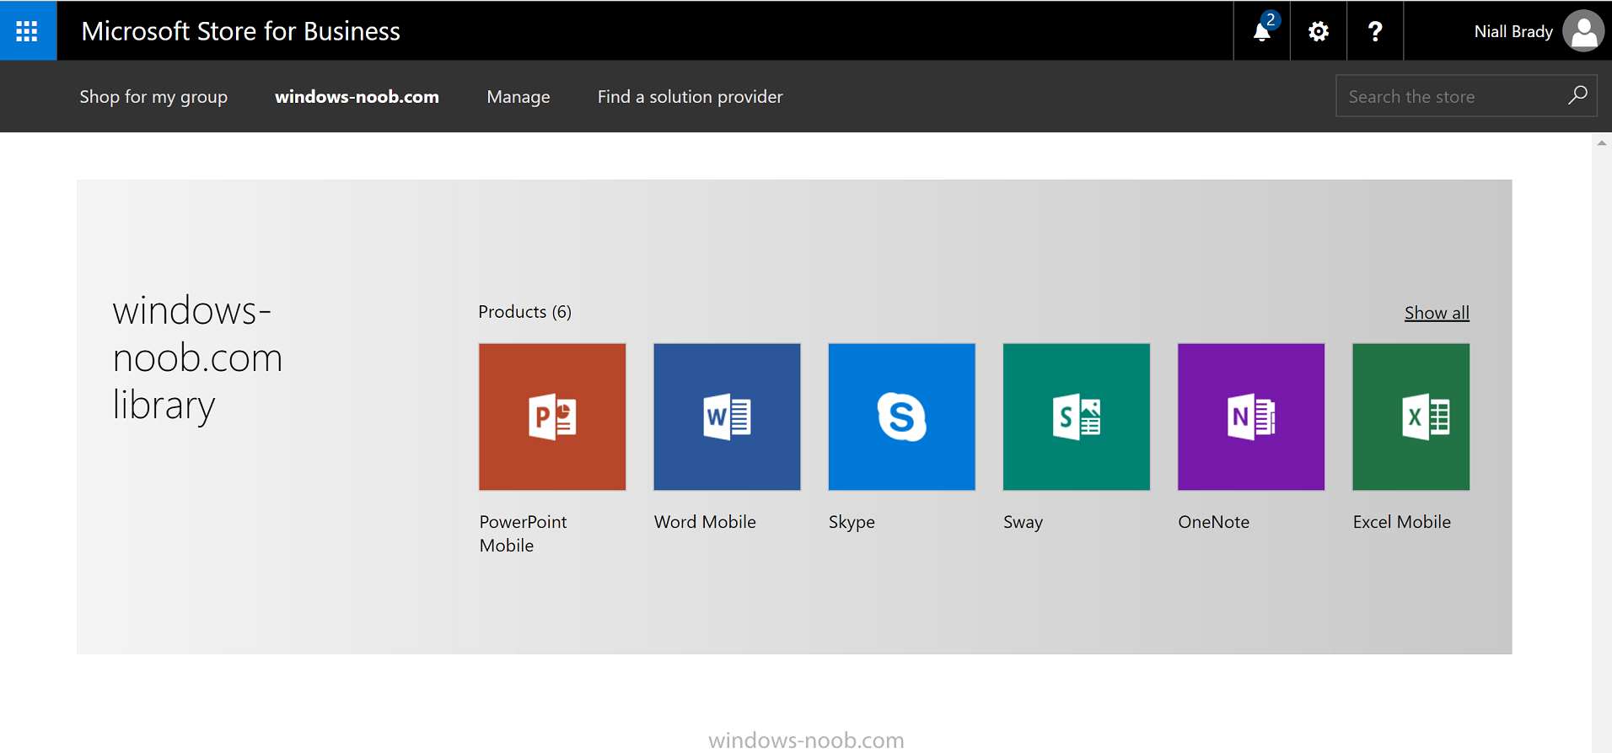Click the Excel Mobile name link

click(1401, 522)
